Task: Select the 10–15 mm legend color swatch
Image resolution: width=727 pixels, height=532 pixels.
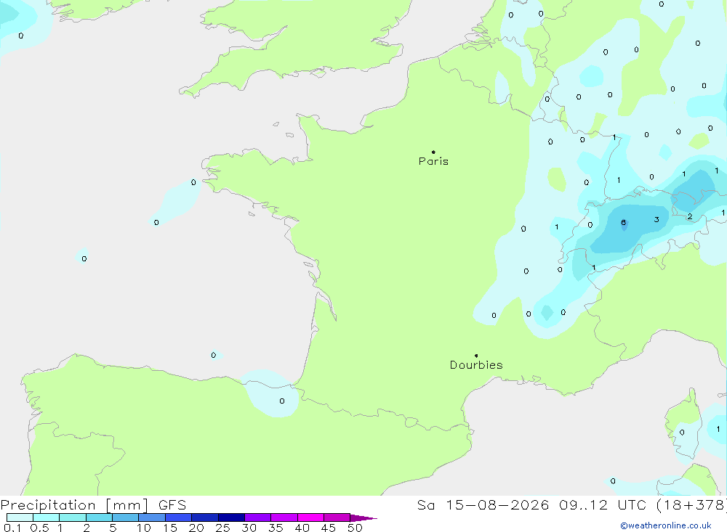Action: (152, 517)
